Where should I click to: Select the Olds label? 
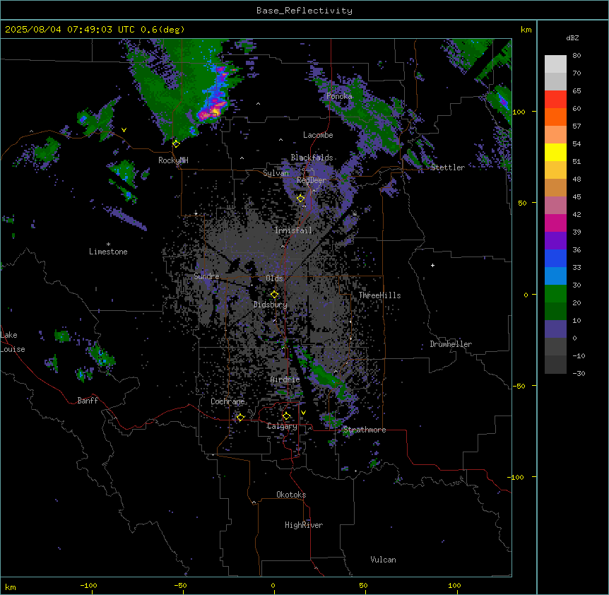(274, 278)
